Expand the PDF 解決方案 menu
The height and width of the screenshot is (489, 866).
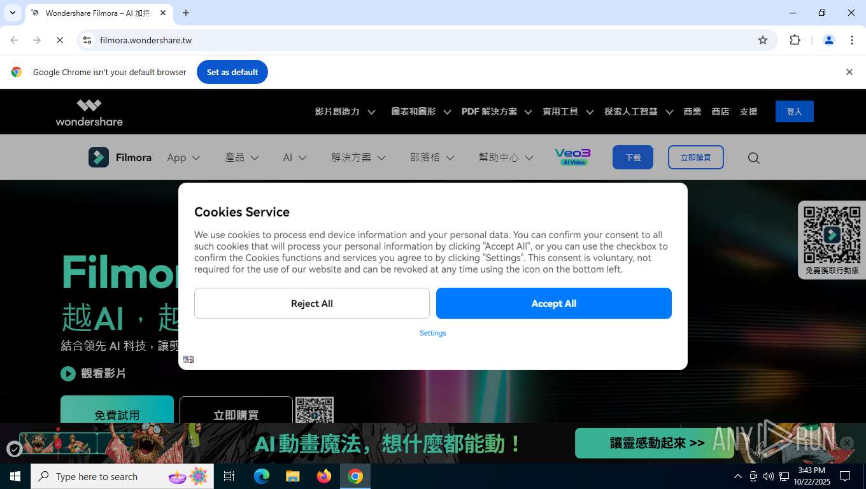pos(497,111)
